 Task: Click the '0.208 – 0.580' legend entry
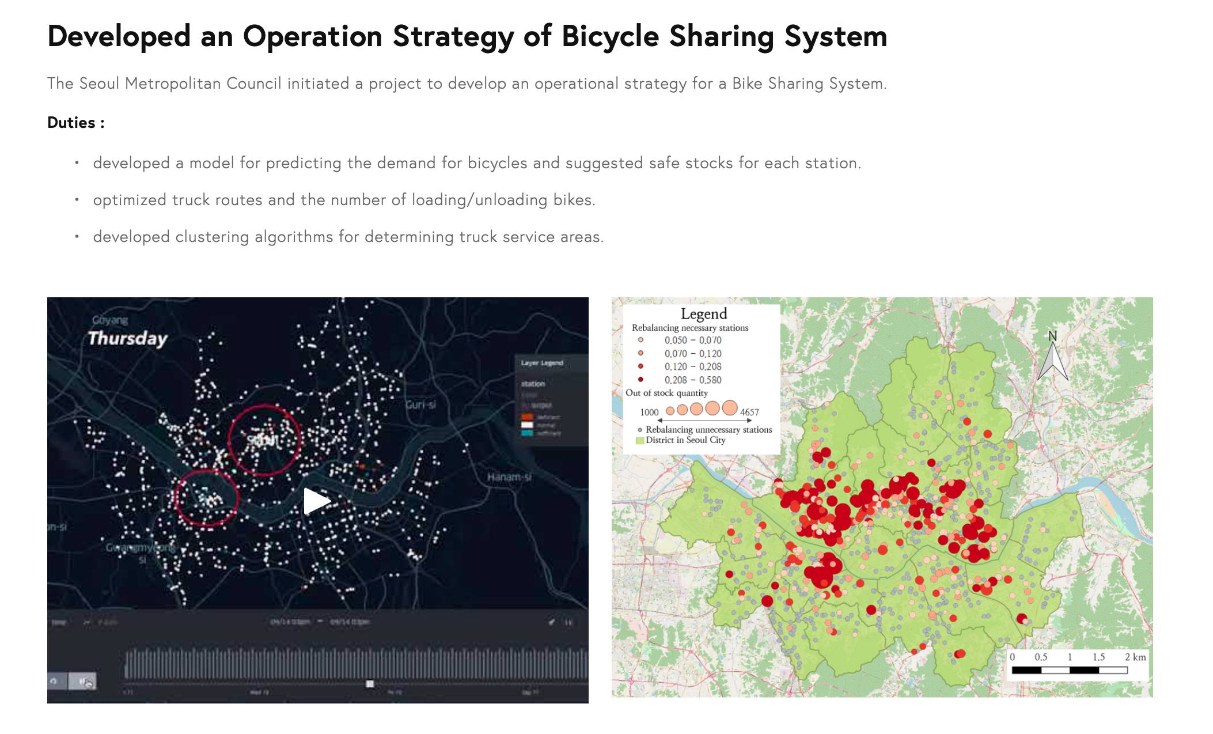pyautogui.click(x=692, y=380)
